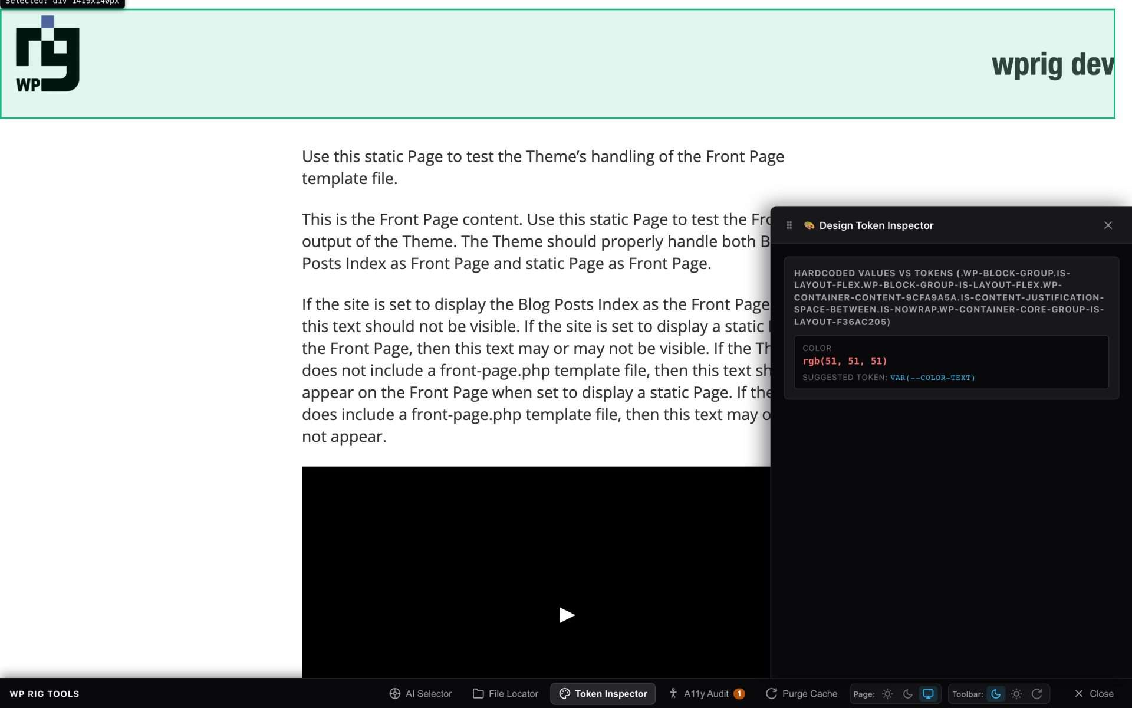Close the WP Rig Tools toolbar

pyautogui.click(x=1094, y=694)
